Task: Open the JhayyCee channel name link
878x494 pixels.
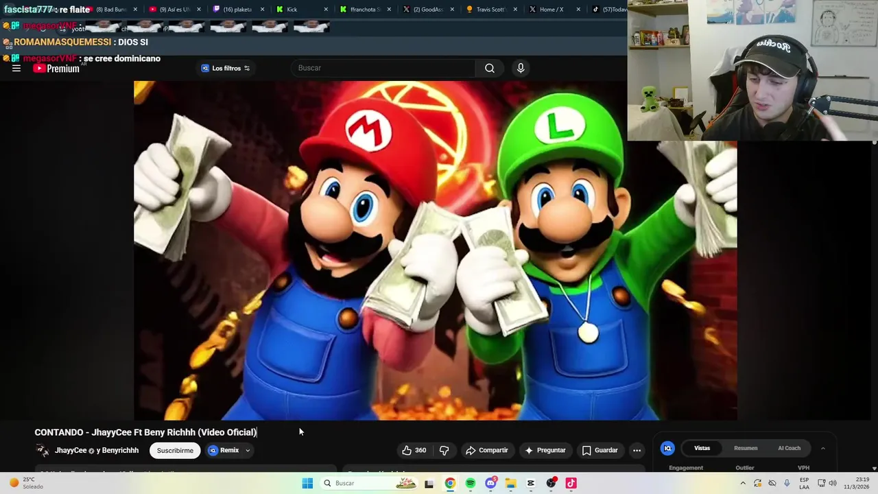Action: click(71, 450)
